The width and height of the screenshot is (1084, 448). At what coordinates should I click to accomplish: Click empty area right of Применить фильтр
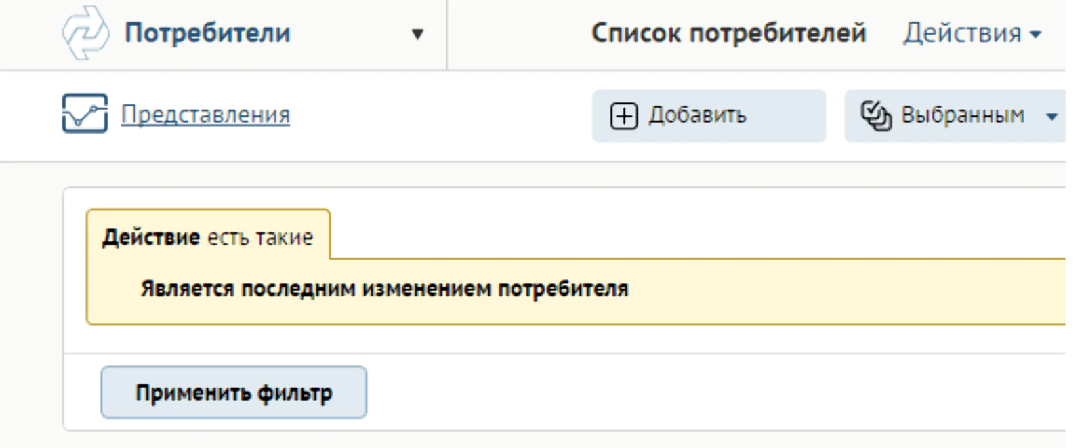point(711,392)
